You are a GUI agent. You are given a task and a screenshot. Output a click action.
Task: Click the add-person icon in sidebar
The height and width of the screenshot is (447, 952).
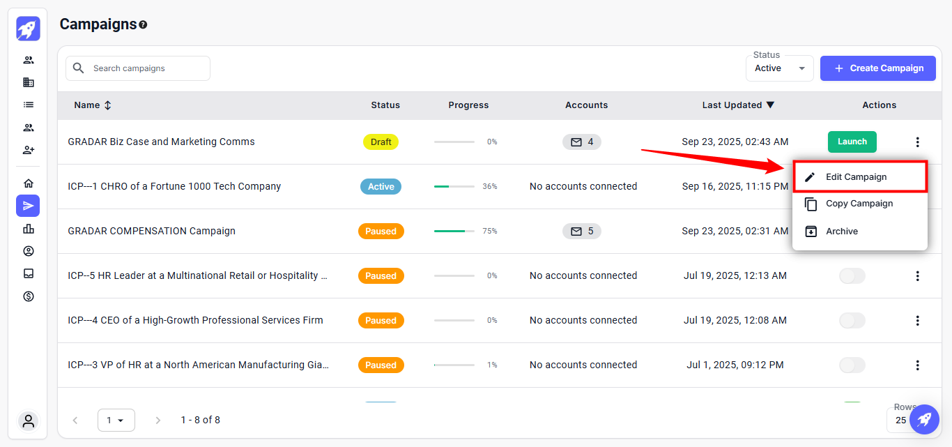click(29, 150)
